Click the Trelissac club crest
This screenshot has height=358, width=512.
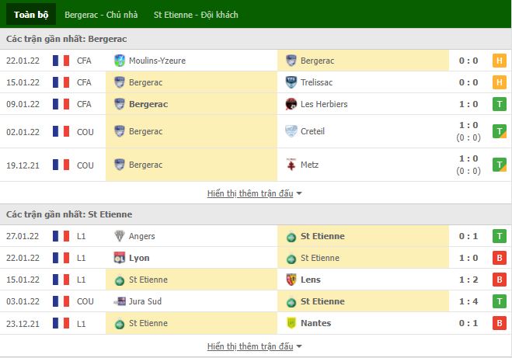click(x=291, y=82)
